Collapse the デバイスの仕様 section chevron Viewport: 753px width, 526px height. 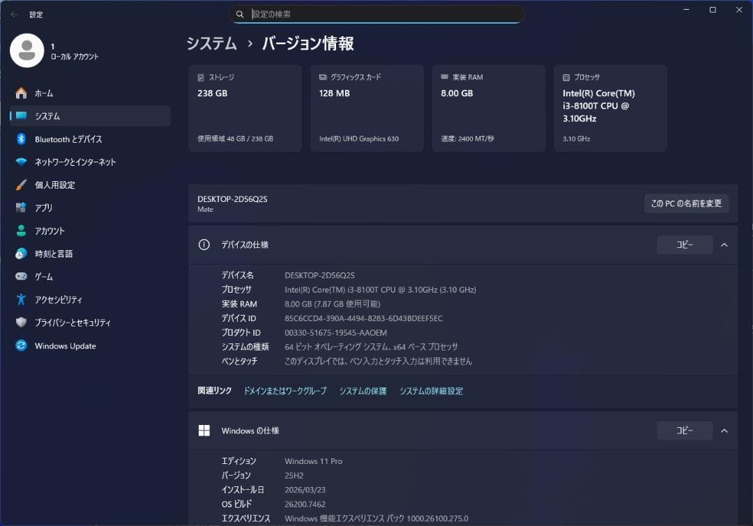(x=724, y=245)
